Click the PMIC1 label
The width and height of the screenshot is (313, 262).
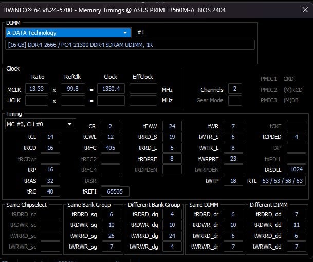point(269,79)
